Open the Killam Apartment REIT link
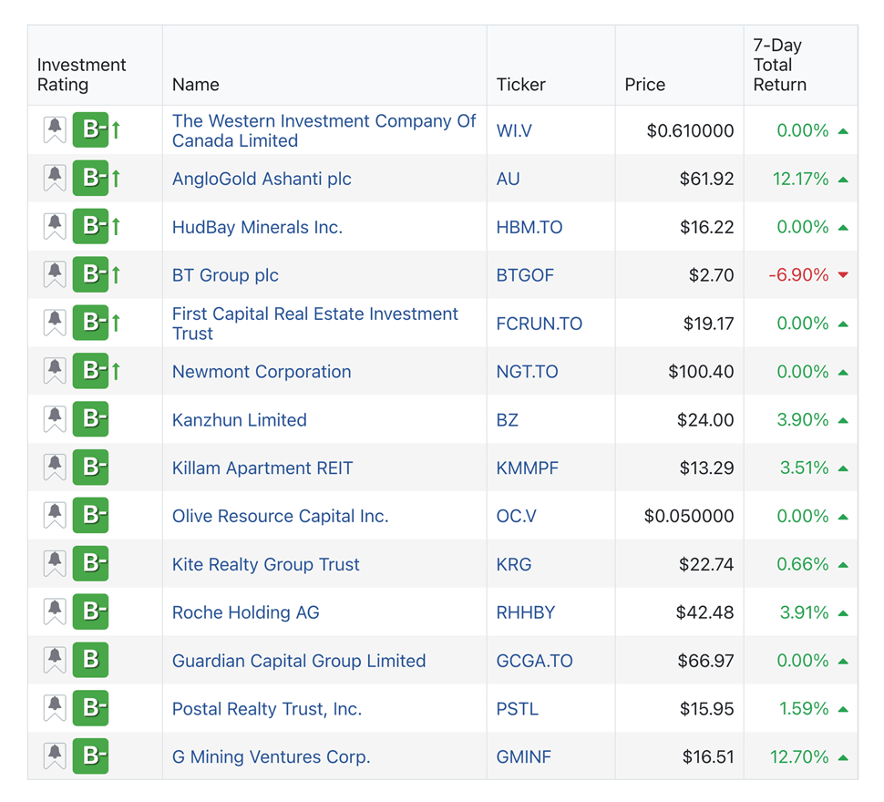Image resolution: width=884 pixels, height=802 pixels. pyautogui.click(x=262, y=468)
